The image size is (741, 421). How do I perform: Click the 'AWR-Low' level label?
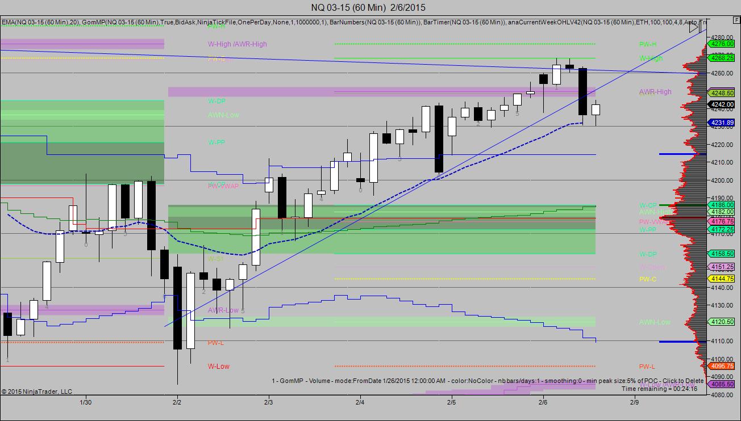(223, 310)
